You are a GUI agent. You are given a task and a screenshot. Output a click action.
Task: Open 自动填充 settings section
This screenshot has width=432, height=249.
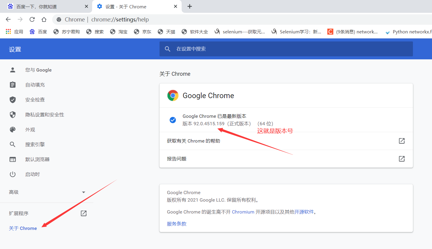tap(35, 85)
